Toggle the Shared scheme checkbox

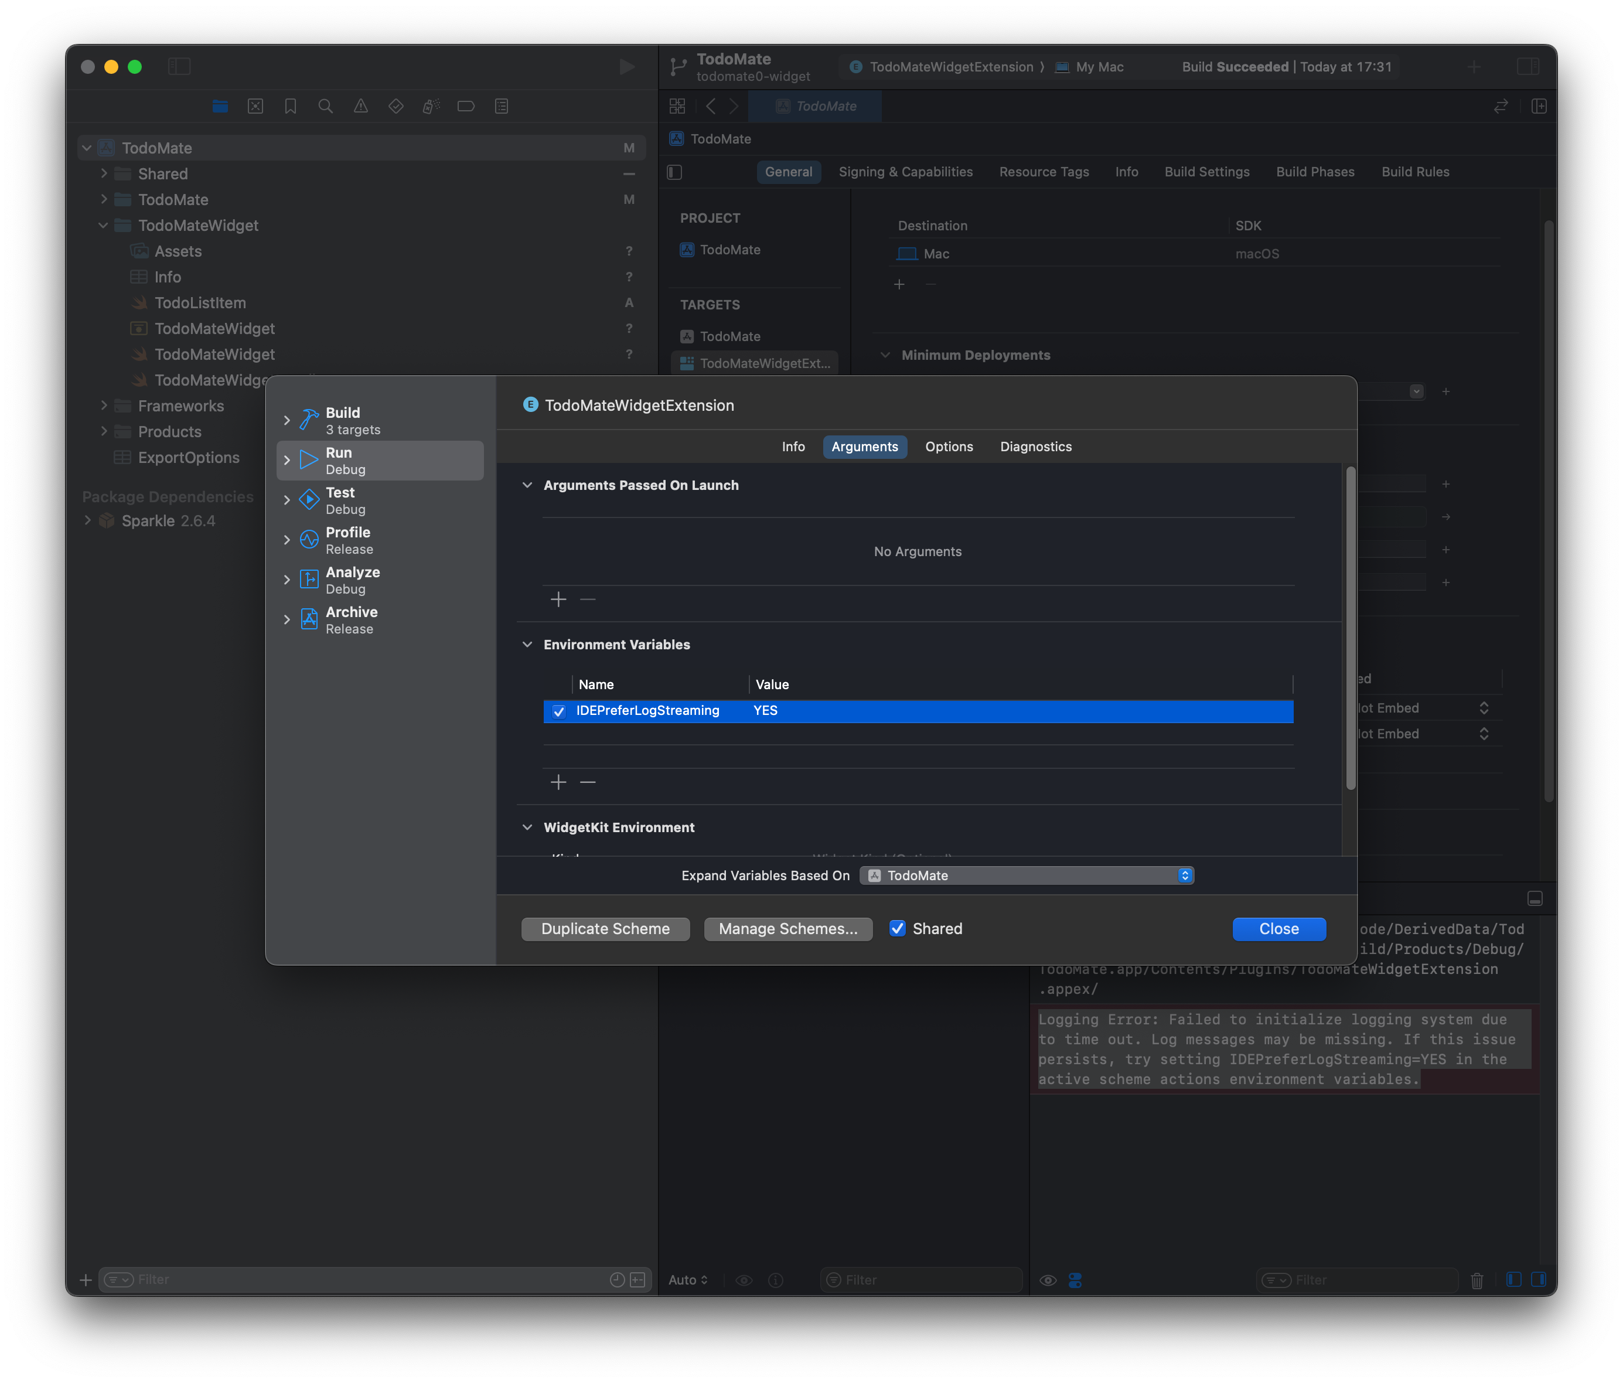898,928
